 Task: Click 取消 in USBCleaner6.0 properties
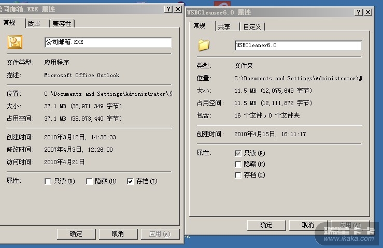[308, 225]
